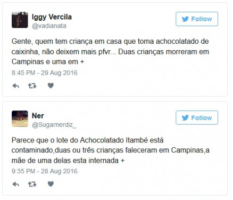Image resolution: width=233 pixels, height=200 pixels.
Task: Like Iggy Vercila's tweet
Action: click(51, 85)
